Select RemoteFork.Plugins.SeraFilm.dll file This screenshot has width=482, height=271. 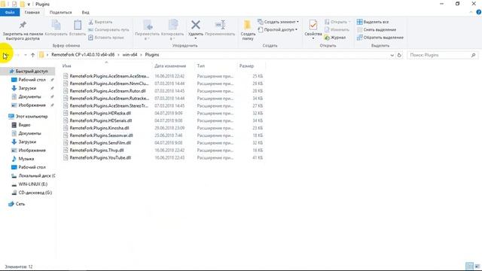pyautogui.click(x=100, y=142)
